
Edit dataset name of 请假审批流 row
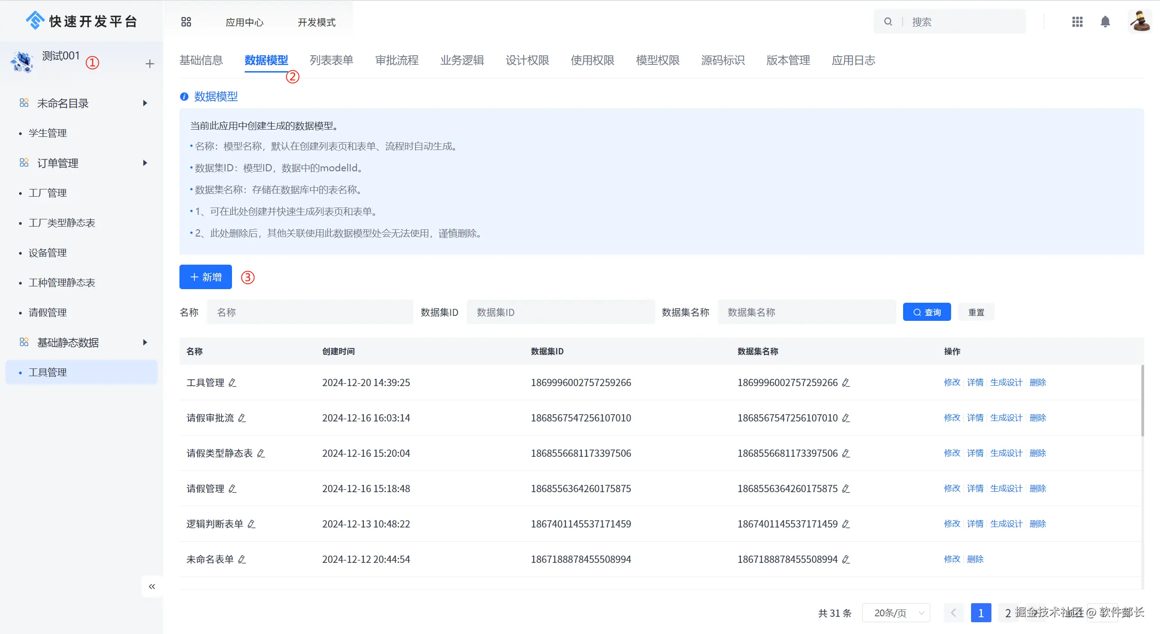click(x=846, y=418)
